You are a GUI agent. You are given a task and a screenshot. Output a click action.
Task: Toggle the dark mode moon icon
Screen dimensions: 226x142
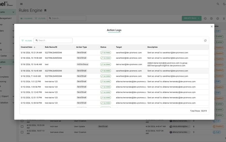(224, 4)
